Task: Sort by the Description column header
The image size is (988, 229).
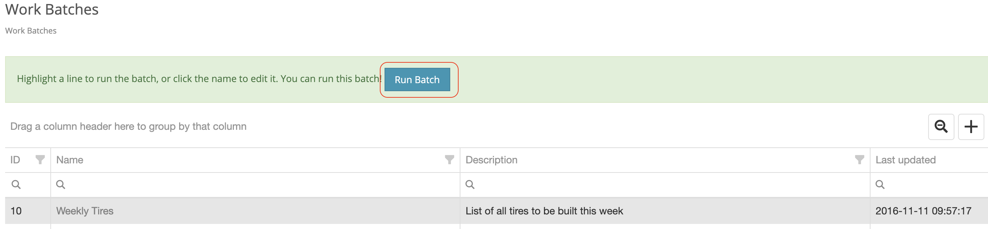Action: (x=491, y=160)
